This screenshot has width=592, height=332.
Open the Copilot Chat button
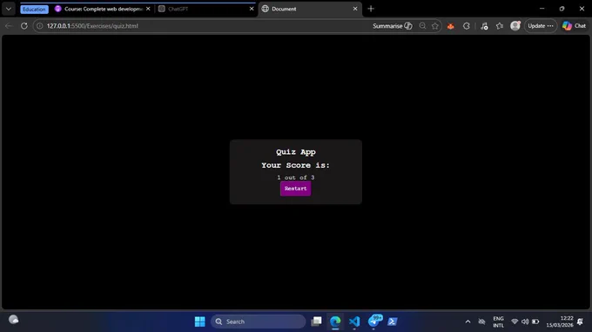point(575,26)
